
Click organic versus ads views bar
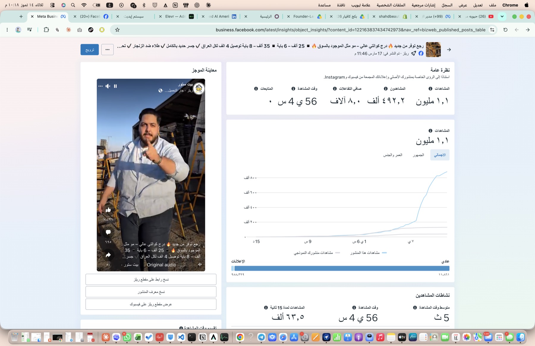340,268
